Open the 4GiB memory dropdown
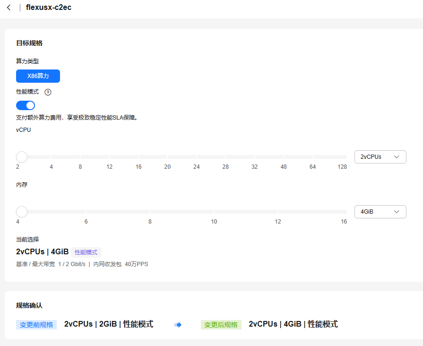 (x=380, y=212)
